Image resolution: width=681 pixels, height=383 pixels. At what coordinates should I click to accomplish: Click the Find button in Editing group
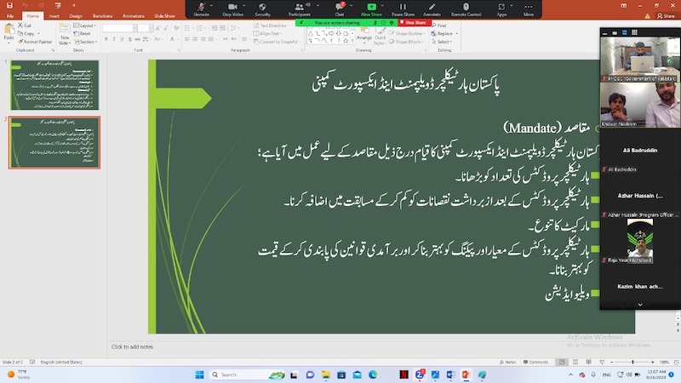441,26
